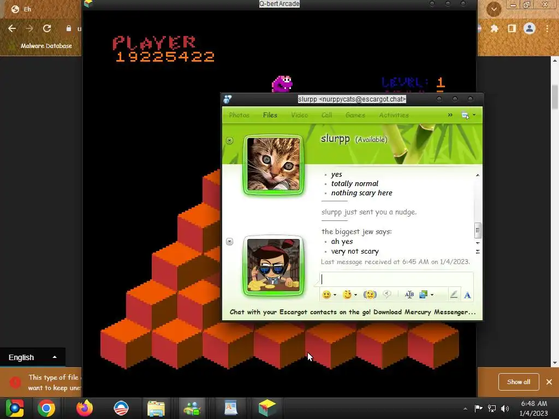Click the purple Q-bert enemy creature

pos(282,84)
